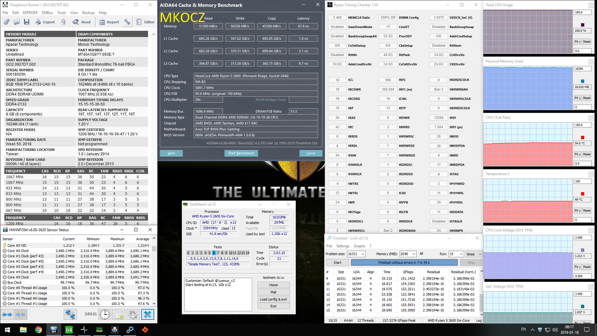Click the tCL value field in Ryzen Timing Checker
This screenshot has width=597, height=336.
(x=337, y=80)
